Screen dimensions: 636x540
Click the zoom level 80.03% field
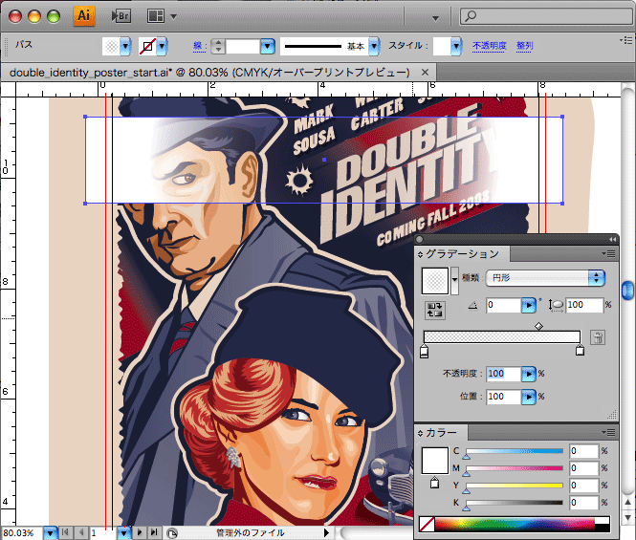tap(22, 532)
